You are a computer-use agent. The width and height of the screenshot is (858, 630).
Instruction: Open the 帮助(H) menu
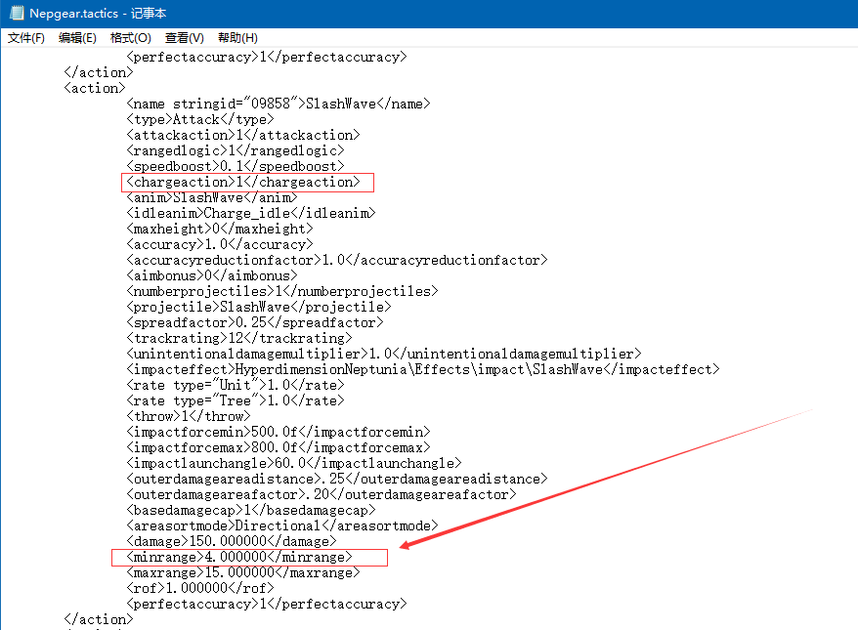click(x=237, y=38)
